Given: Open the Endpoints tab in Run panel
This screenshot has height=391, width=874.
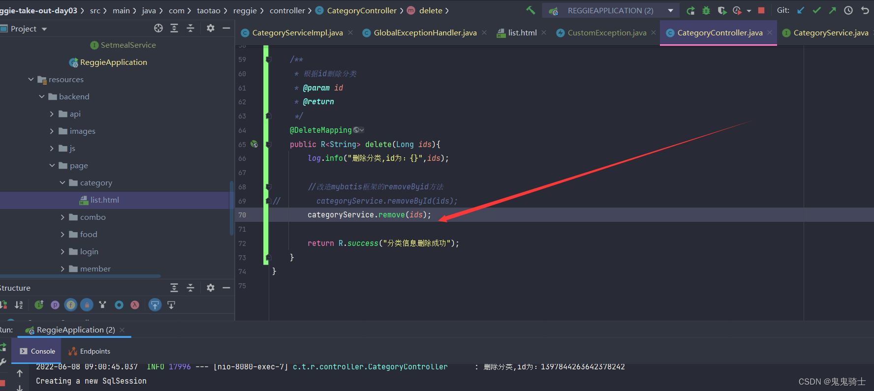Looking at the screenshot, I should (x=89, y=351).
